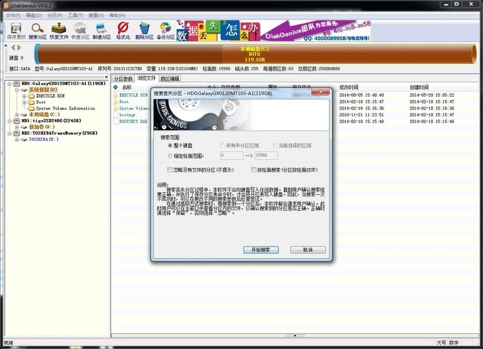Click the up-folder arrow icon beside 名称

pyautogui.click(x=115, y=87)
